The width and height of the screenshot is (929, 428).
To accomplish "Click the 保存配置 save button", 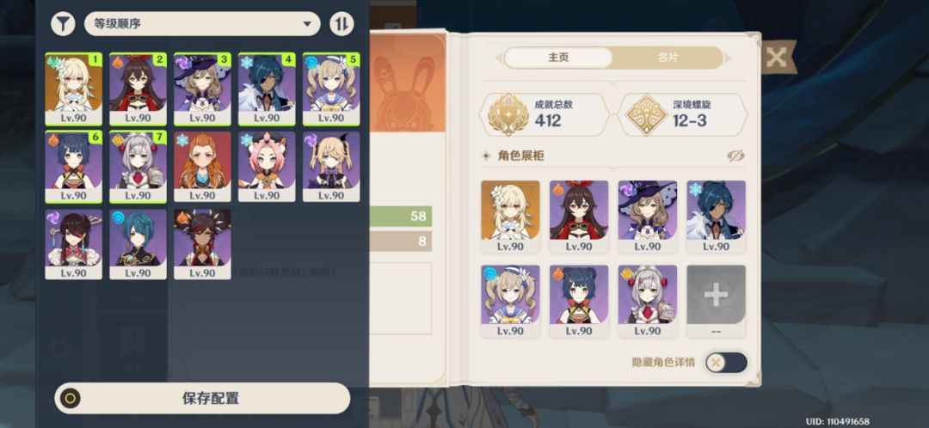I will tap(202, 398).
